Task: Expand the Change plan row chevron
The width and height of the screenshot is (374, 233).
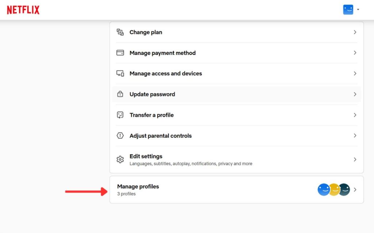Action: tap(355, 32)
